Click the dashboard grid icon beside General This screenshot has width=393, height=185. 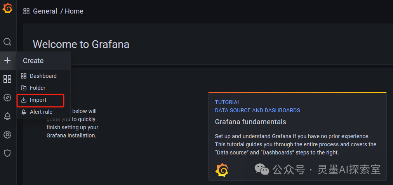26,11
